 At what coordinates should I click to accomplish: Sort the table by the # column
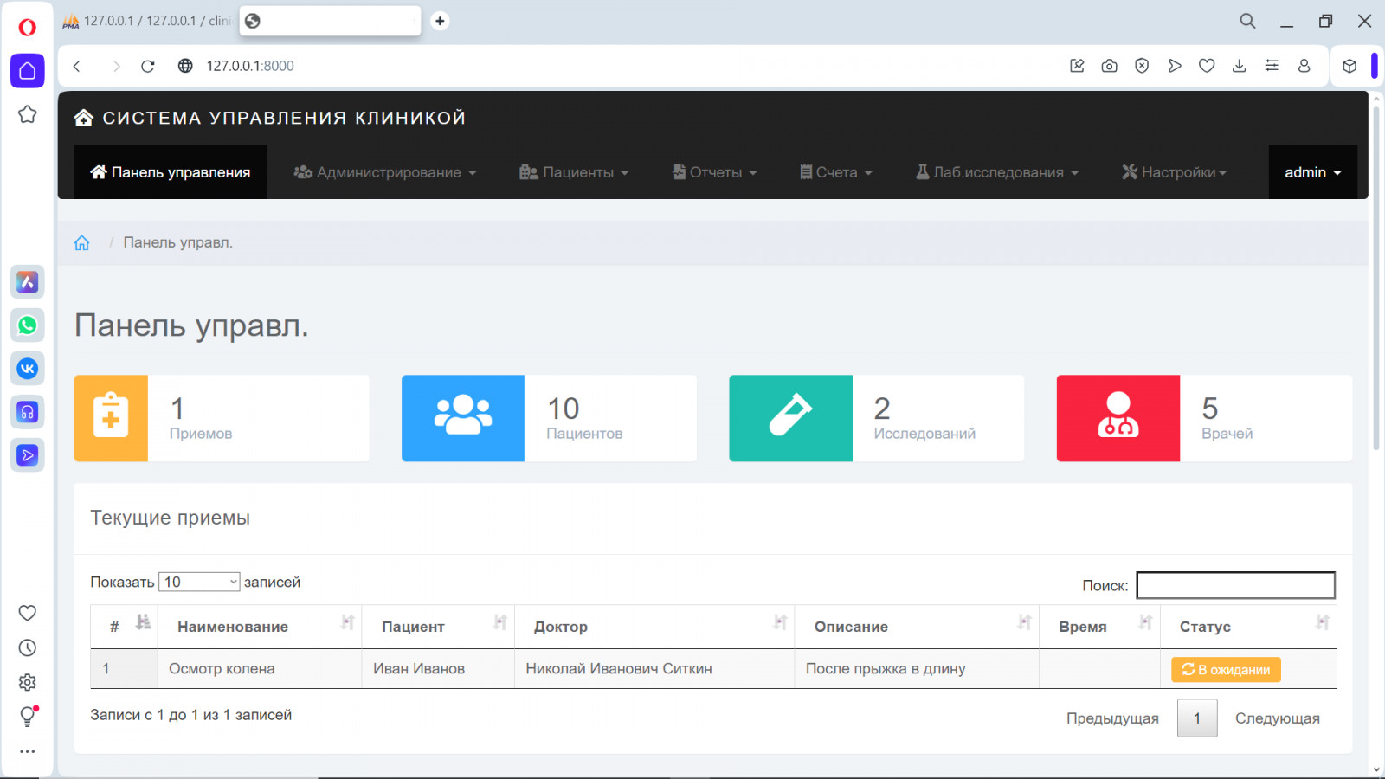tap(125, 627)
